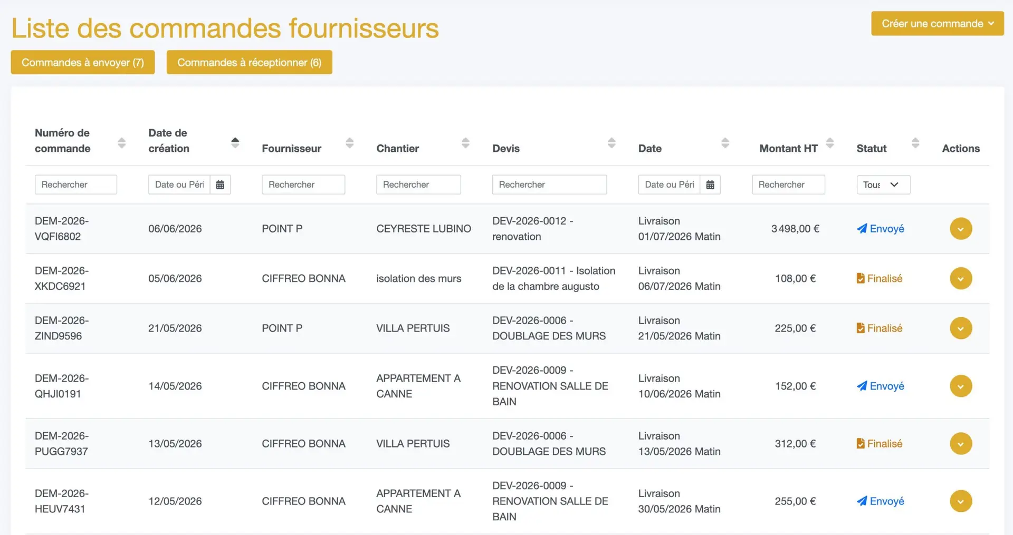Show Commandes à envoyer (7)
This screenshot has width=1013, height=535.
click(83, 62)
